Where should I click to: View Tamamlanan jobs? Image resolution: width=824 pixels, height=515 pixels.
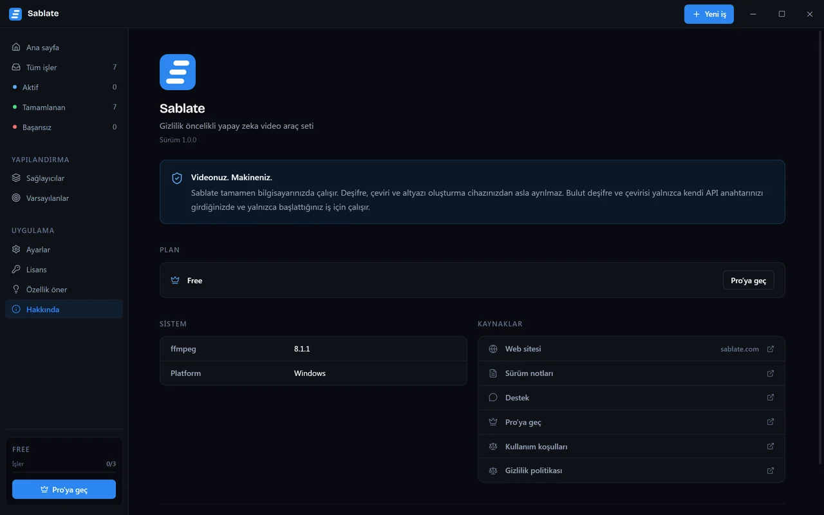[64, 108]
